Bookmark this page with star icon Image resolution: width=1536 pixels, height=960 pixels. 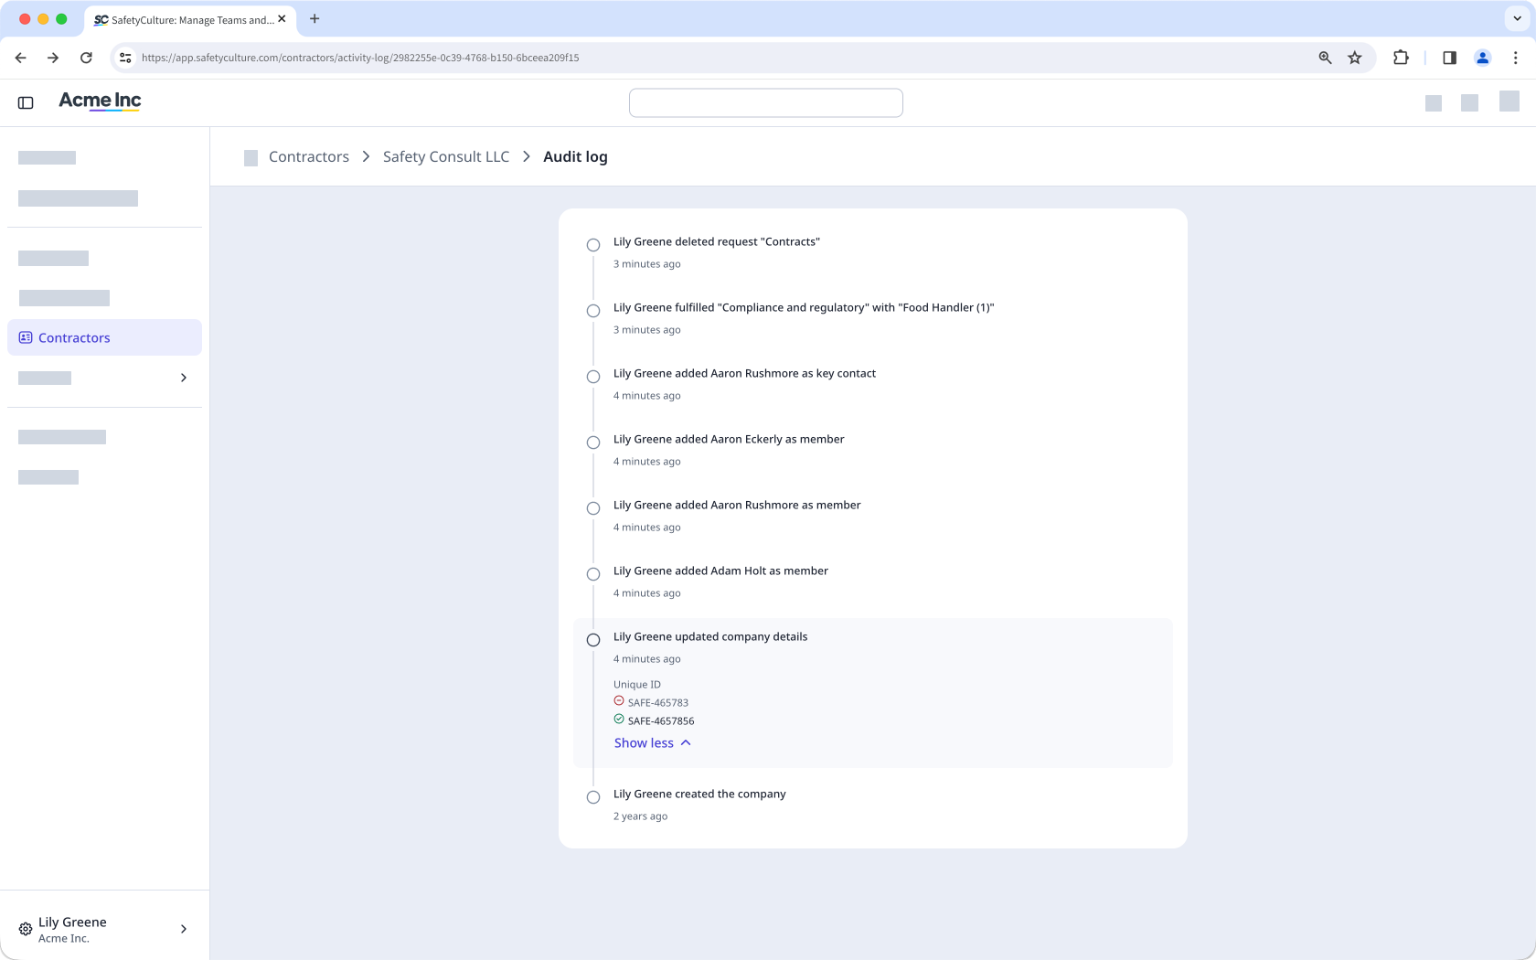pos(1355,58)
